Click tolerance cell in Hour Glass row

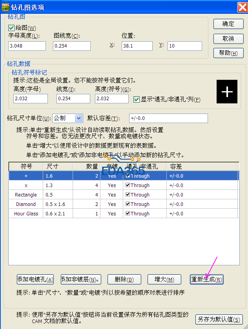[x=202, y=213]
